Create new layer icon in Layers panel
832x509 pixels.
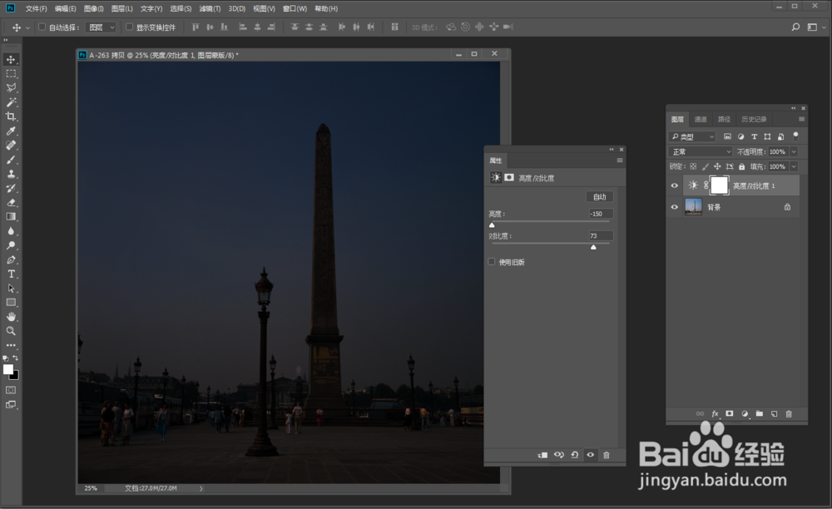(x=774, y=414)
